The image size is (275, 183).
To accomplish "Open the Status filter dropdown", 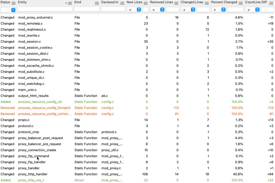I will tap(8, 10).
